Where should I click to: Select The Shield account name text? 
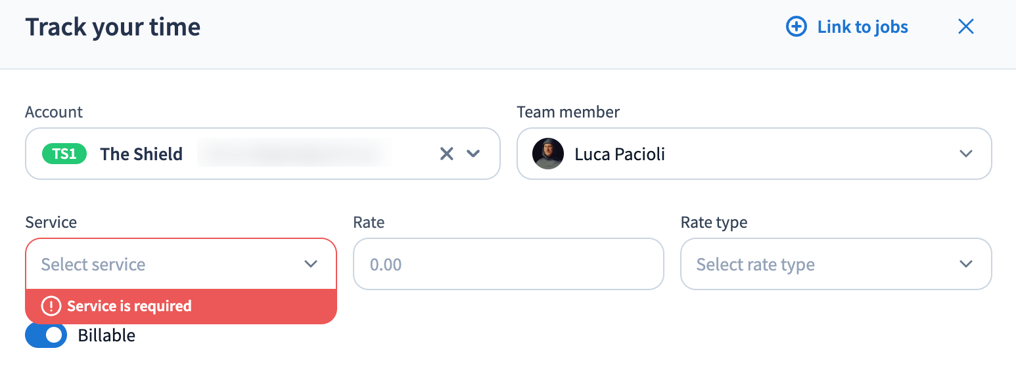[x=141, y=154]
